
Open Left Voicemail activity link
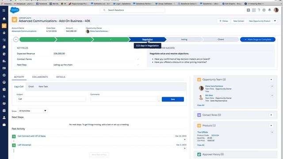[x=24, y=145]
